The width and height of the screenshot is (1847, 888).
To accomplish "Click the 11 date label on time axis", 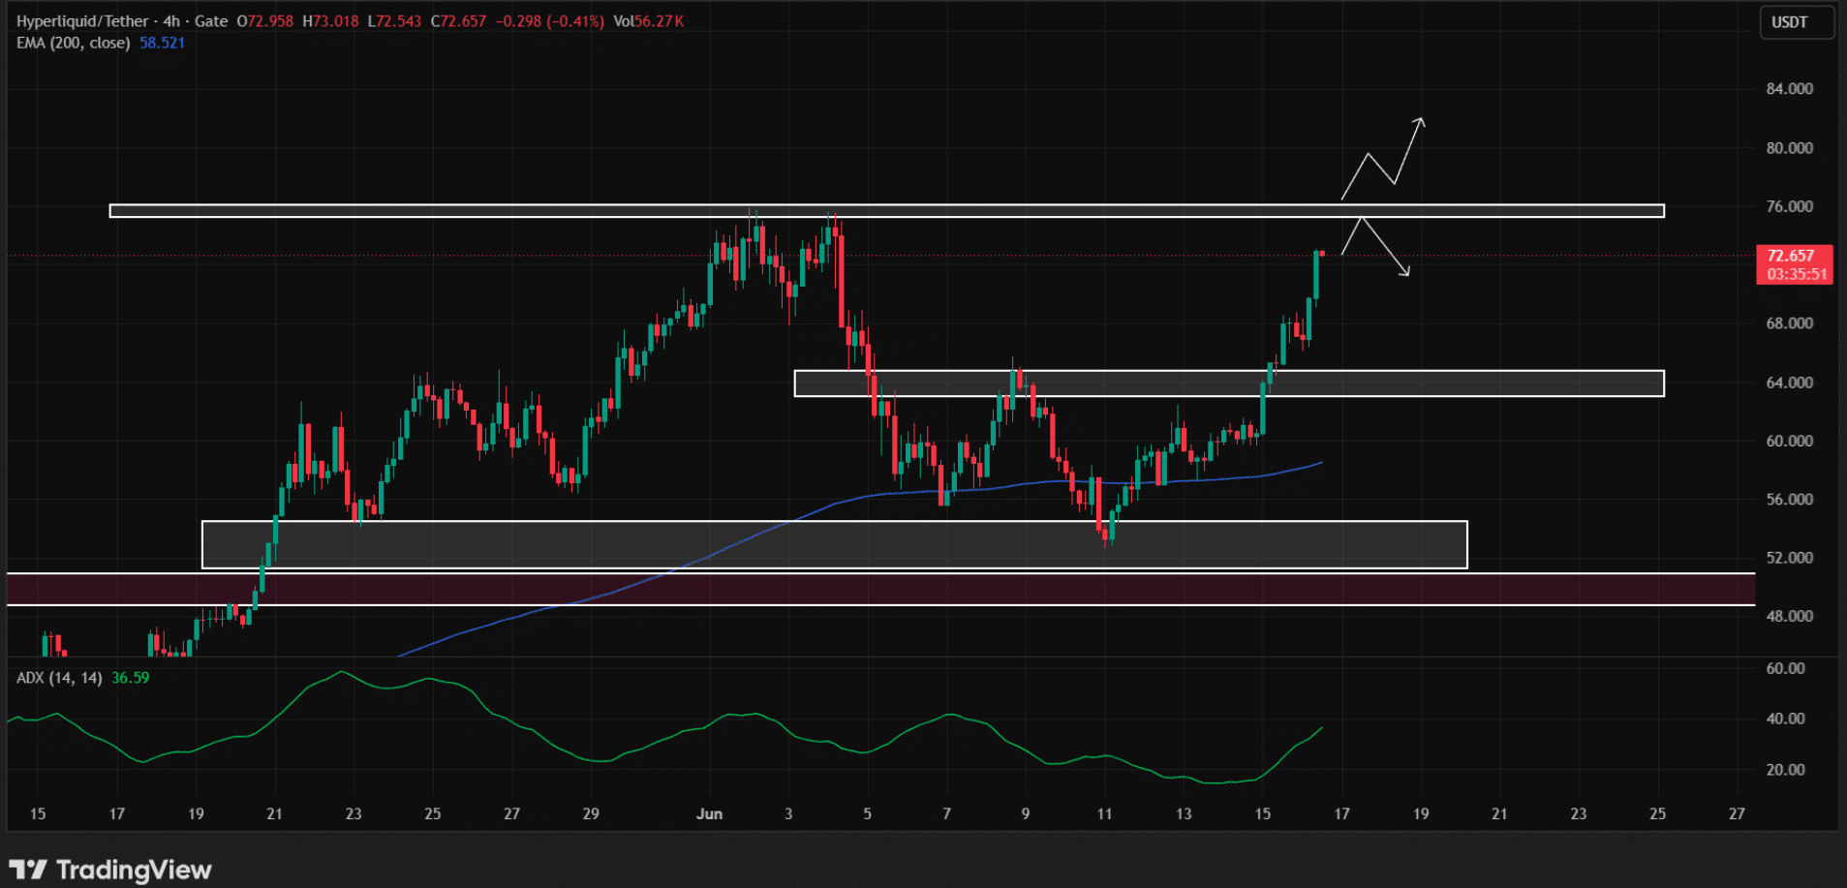I will (x=1104, y=813).
